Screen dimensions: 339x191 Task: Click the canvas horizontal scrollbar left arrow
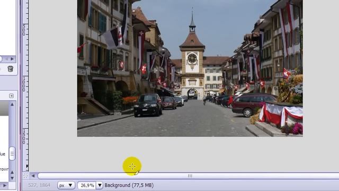click(33, 176)
